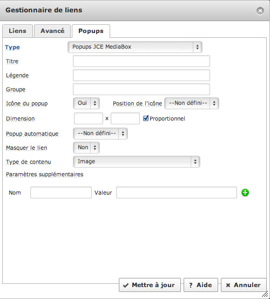The image size is (270, 299).
Task: Click the green plus add-parameter icon
Action: coord(245,192)
